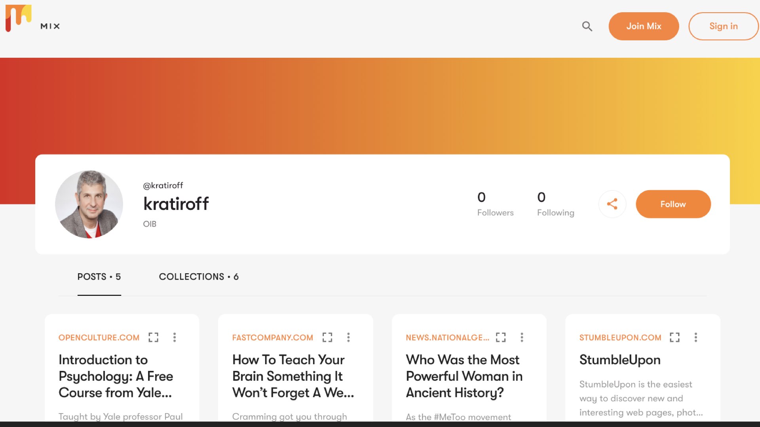Open search with the magnifier icon

(587, 26)
